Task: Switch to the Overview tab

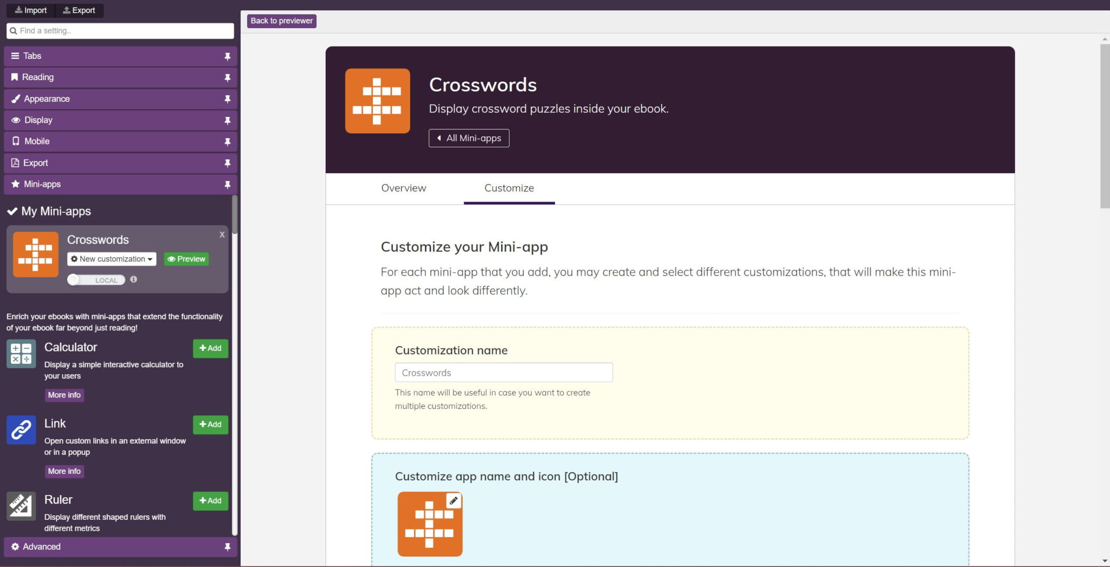Action: [403, 188]
